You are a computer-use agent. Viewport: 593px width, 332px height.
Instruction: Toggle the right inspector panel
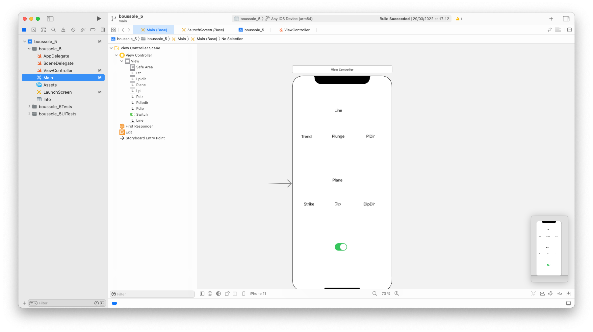pos(566,19)
